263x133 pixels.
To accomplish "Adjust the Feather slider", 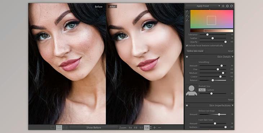I will (x=213, y=38).
